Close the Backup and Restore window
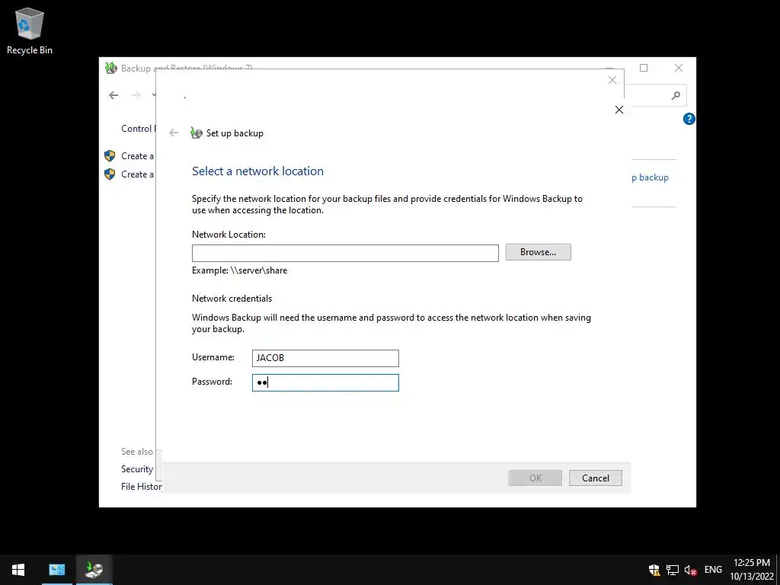The height and width of the screenshot is (585, 780). click(679, 68)
